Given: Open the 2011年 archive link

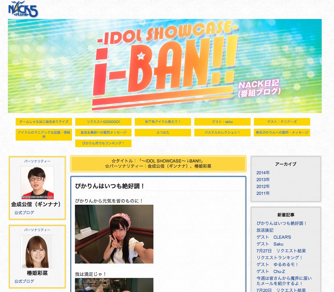Looking at the screenshot, I should 263,193.
